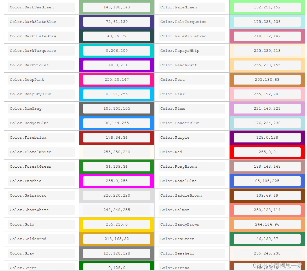Click the 188,143,143 swatch
Viewport: 307px width, 271px height.
pos(267,166)
